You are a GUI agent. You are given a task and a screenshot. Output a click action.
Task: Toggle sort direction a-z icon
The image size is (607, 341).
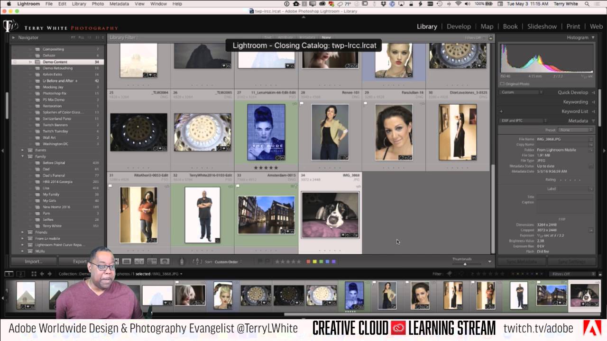197,261
